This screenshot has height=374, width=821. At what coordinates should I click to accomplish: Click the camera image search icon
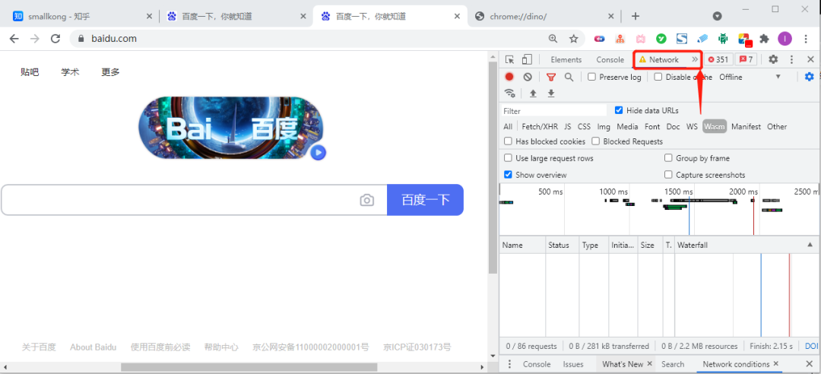[367, 200]
